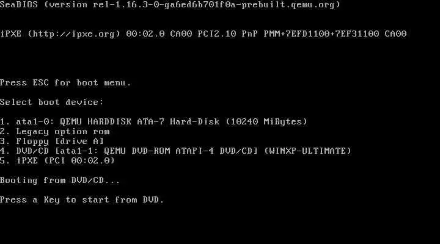Click the 10240 MiBytes disk size text
440x244 pixels.
(266, 121)
